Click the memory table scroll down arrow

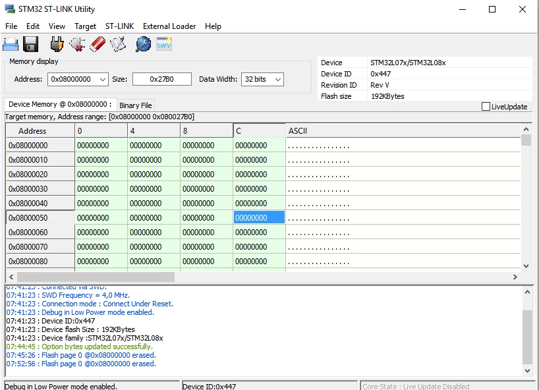[526, 265]
